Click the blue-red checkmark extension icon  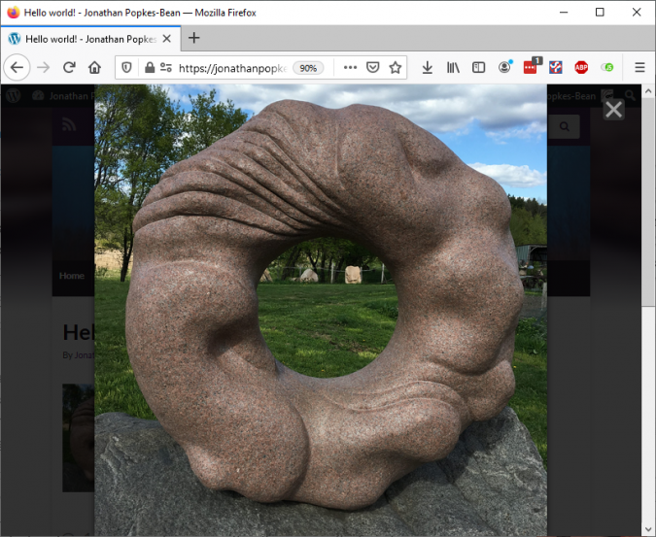[x=556, y=67]
